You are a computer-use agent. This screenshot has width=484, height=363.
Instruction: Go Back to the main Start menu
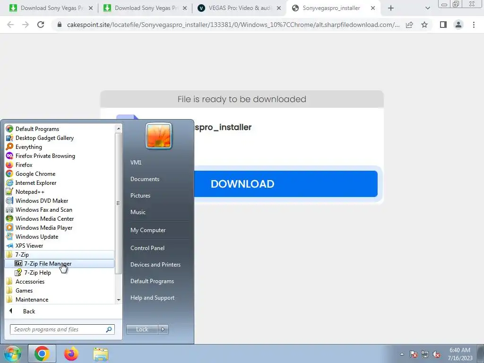pos(29,311)
